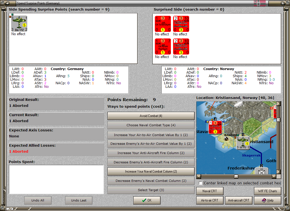Toggle Center linked map on selected combat hex
Image resolution: width=290 pixels, height=211 pixels.
tap(201, 183)
